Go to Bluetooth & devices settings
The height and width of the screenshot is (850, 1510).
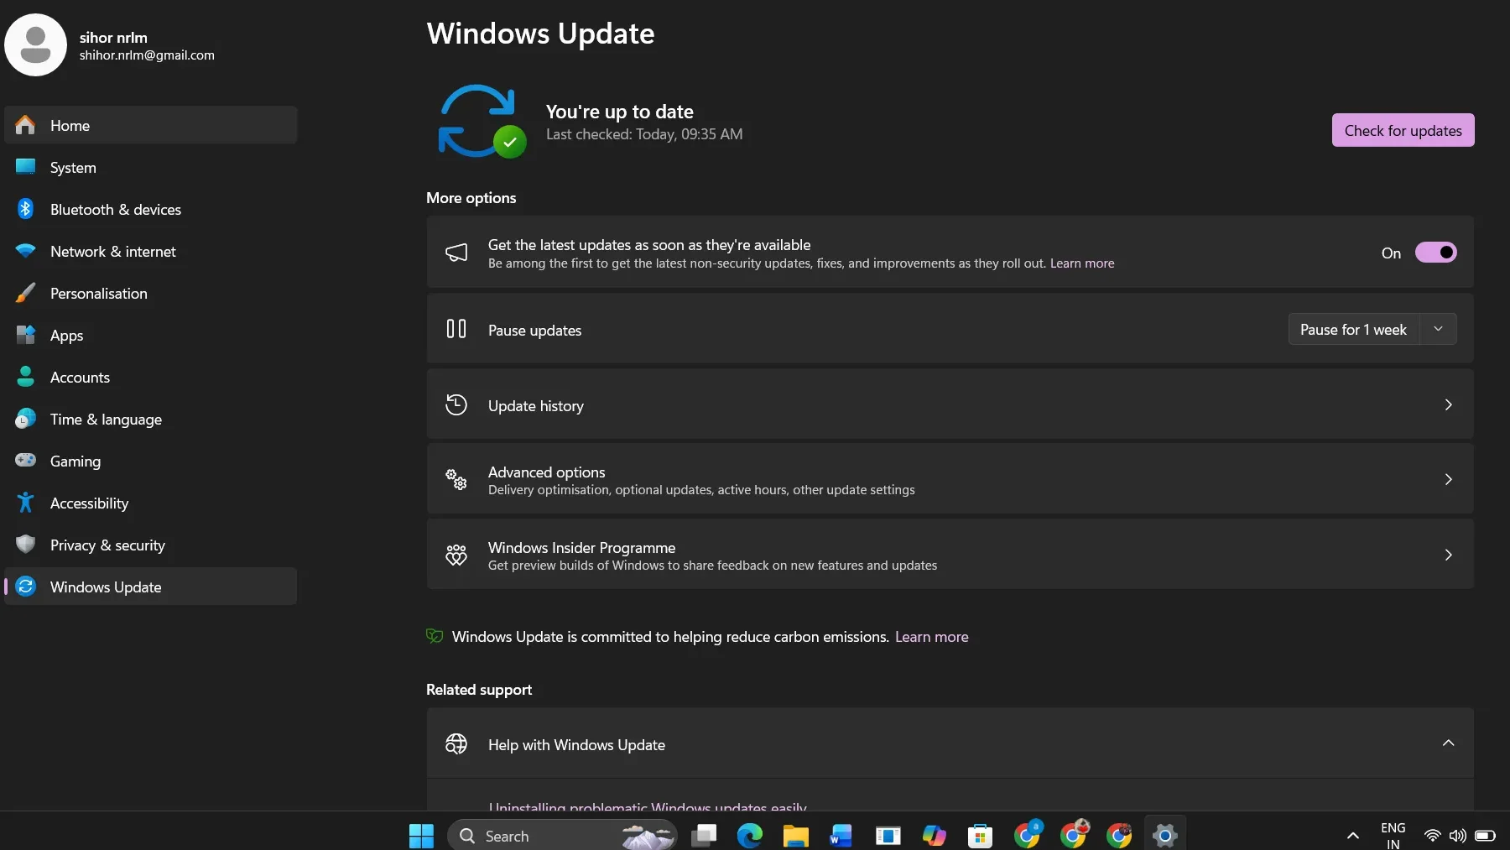151,209
